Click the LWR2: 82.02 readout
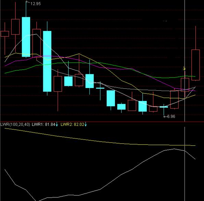Viewport: 204px width, 201px height. click(72, 124)
